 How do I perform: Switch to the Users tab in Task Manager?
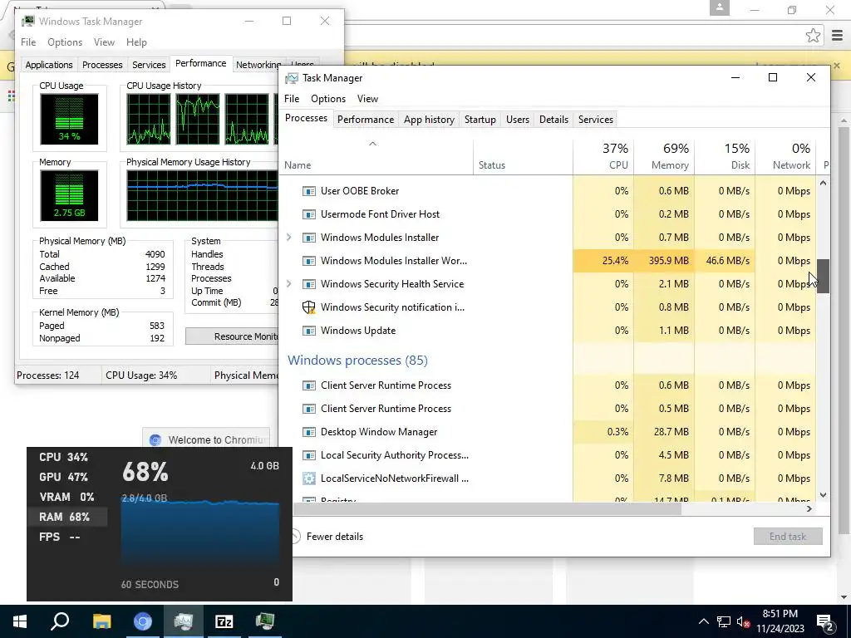(x=517, y=120)
